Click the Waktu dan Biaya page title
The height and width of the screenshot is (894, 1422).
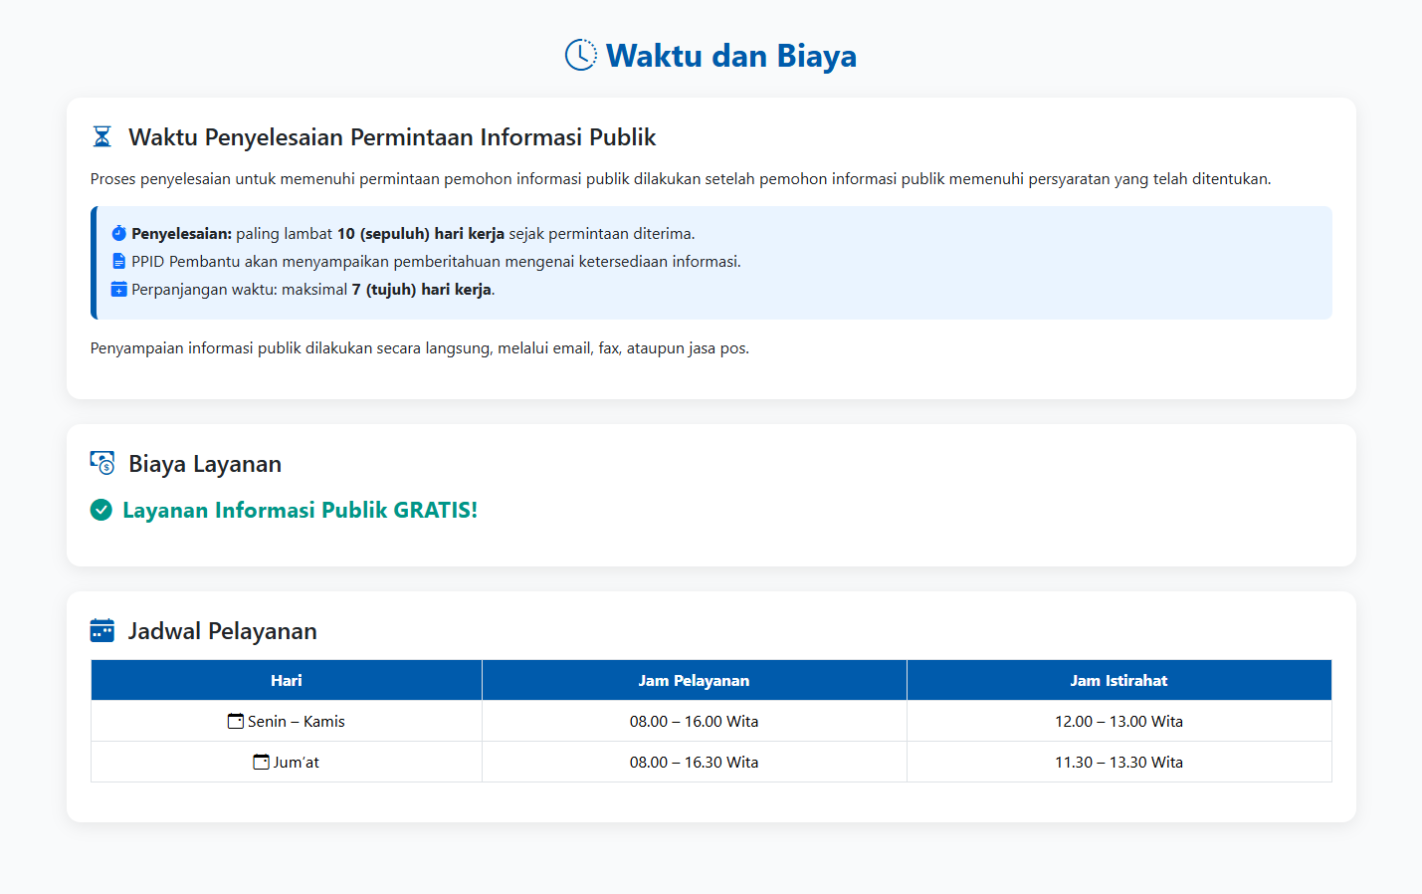coord(730,56)
